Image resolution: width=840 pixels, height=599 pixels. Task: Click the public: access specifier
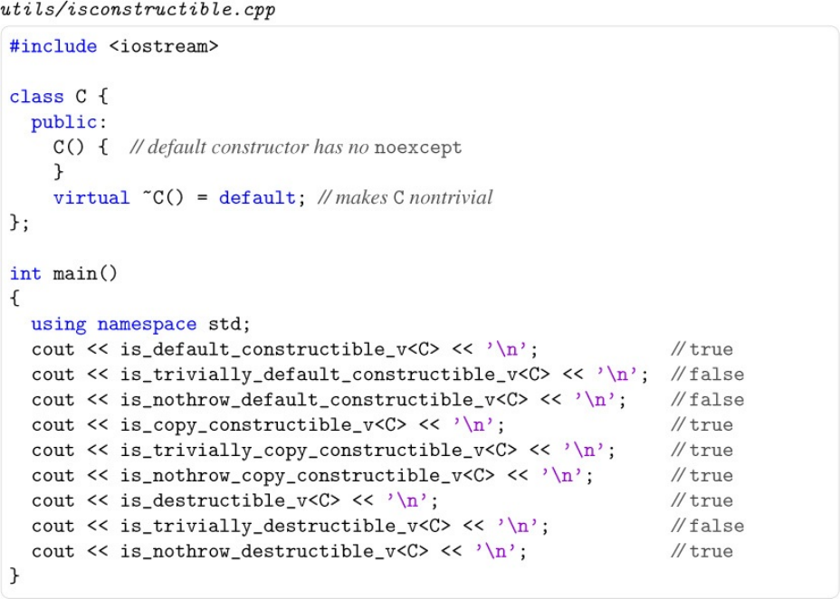pyautogui.click(x=69, y=122)
